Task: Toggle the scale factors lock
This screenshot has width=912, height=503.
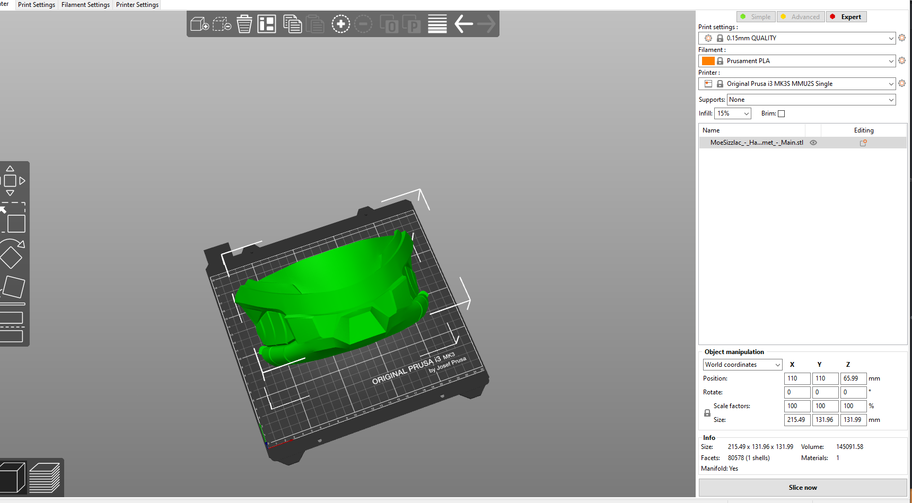Action: [x=707, y=413]
